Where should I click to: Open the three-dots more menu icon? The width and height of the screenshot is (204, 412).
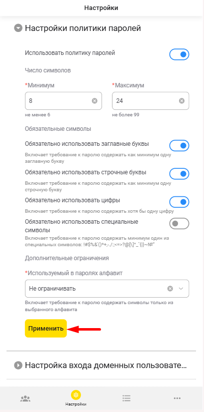tap(177, 399)
